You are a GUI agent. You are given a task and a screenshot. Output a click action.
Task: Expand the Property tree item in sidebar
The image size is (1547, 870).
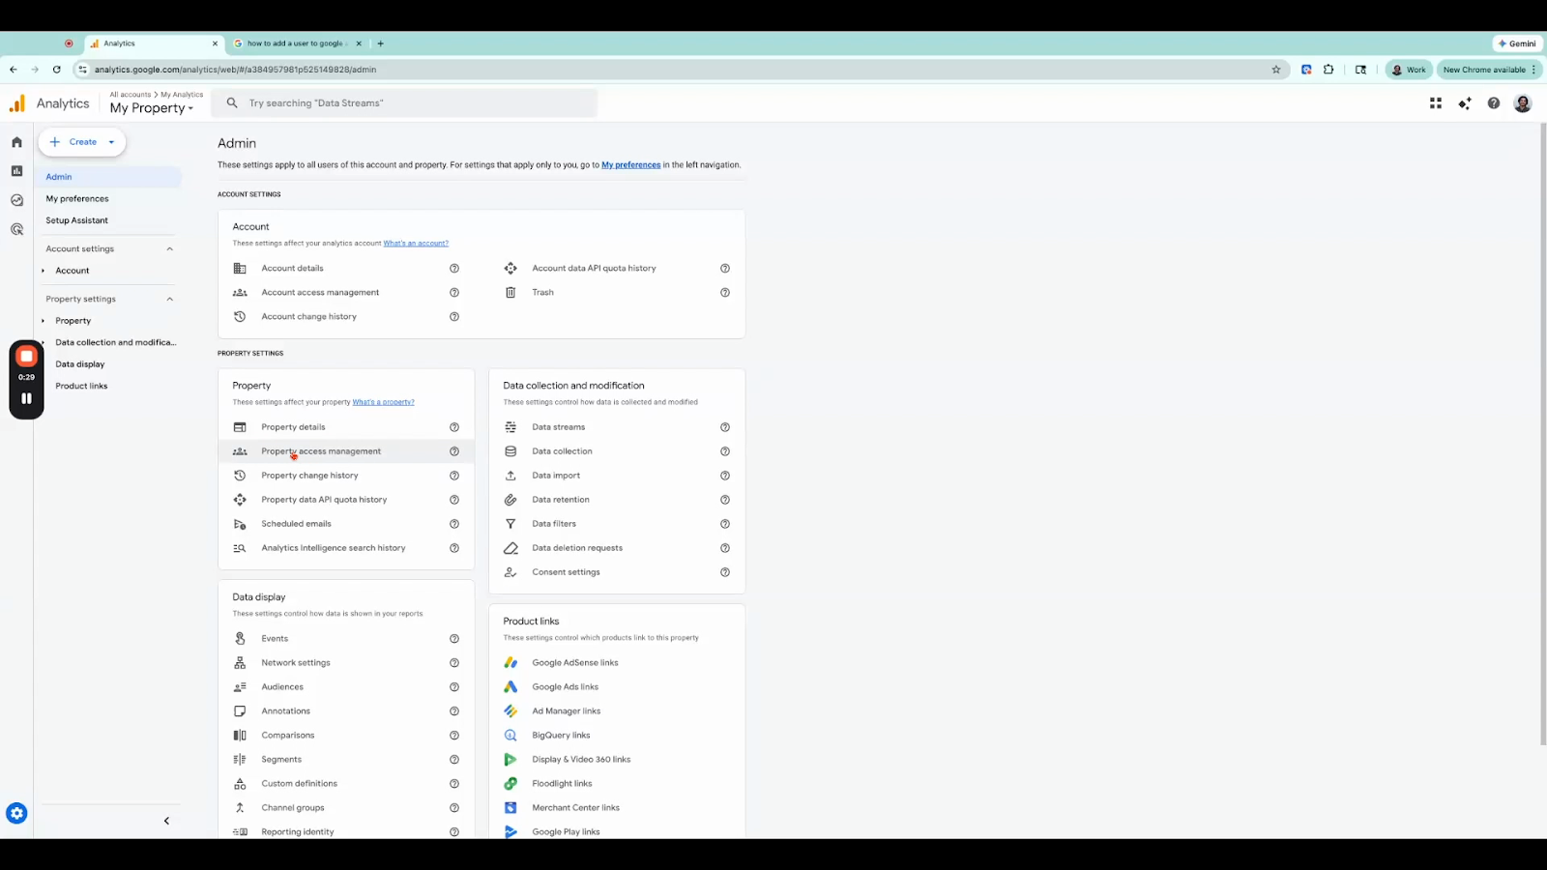click(44, 321)
